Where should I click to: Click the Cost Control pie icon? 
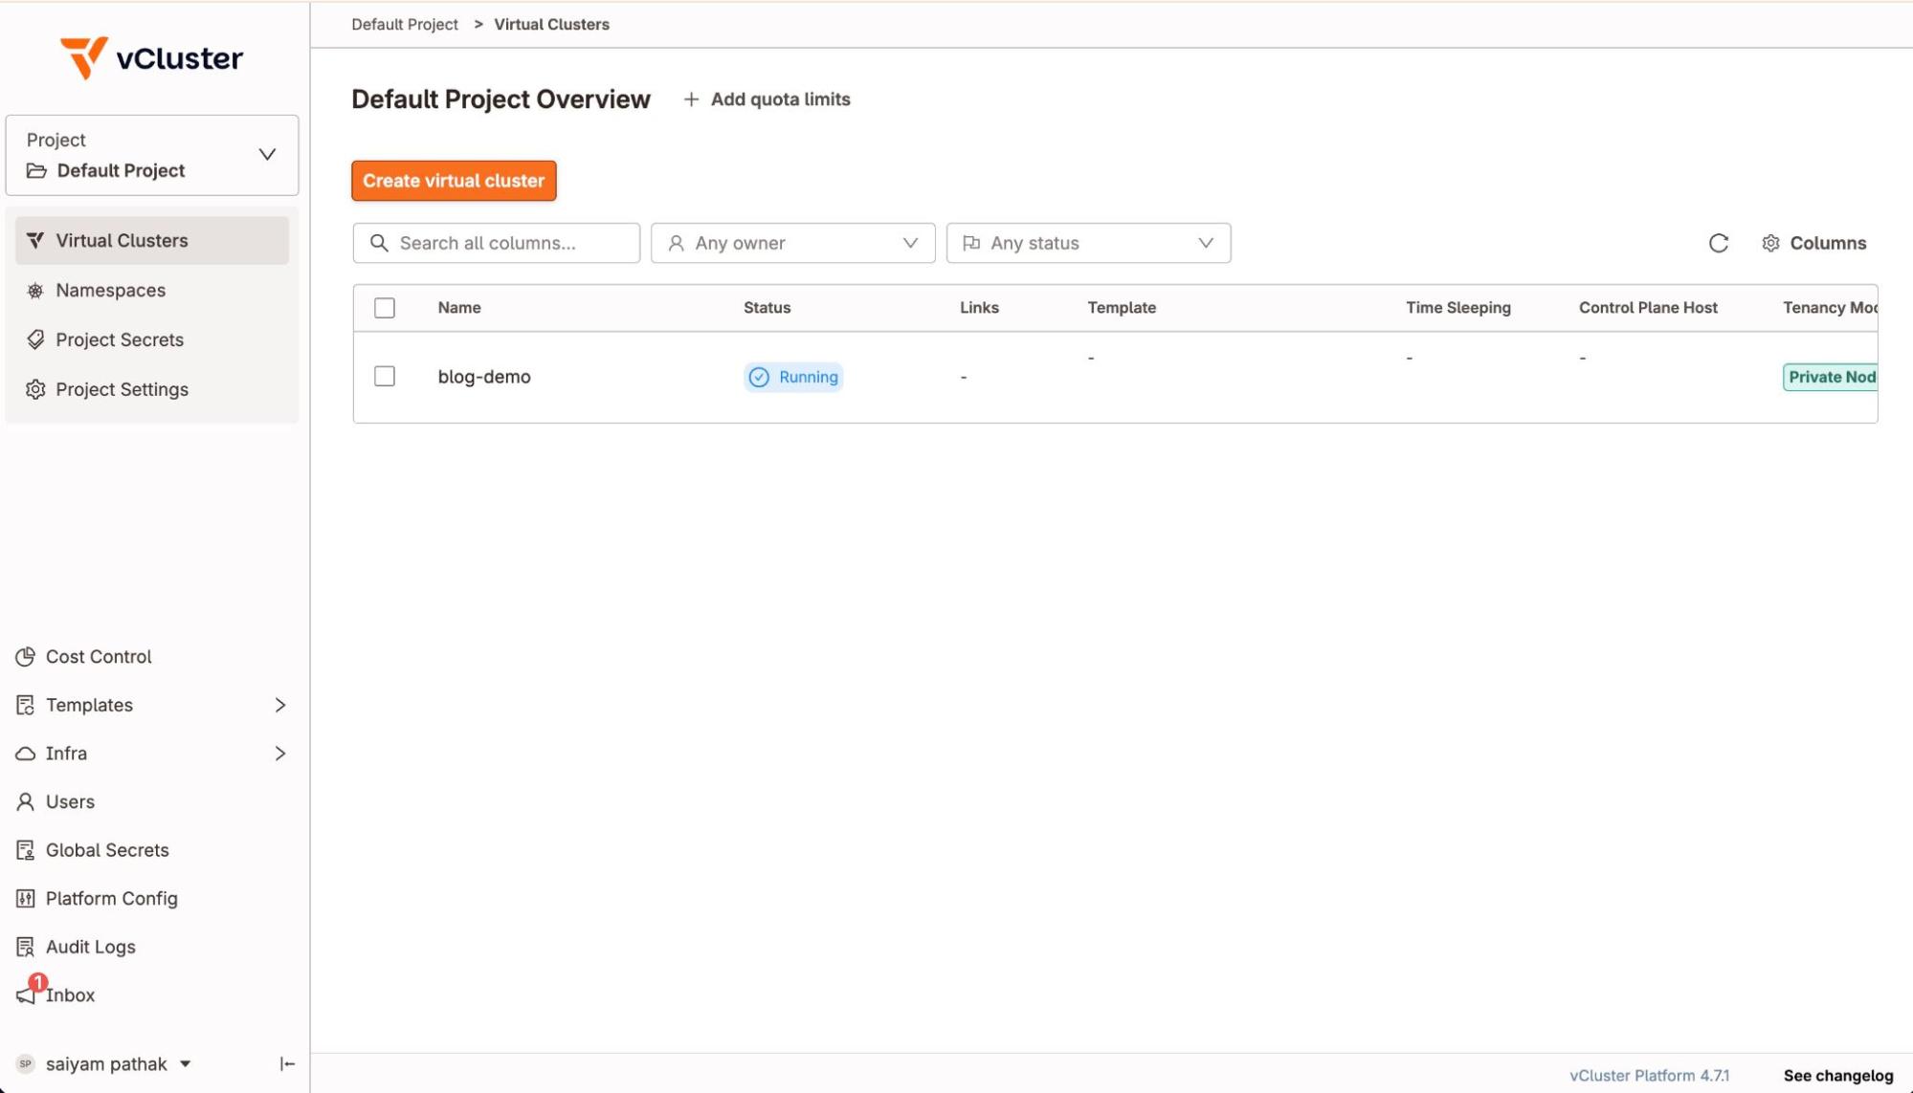[x=26, y=656]
